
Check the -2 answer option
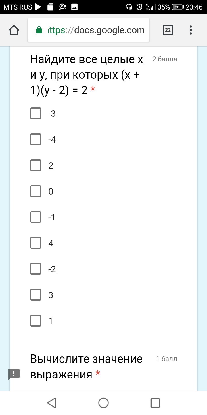tap(36, 269)
